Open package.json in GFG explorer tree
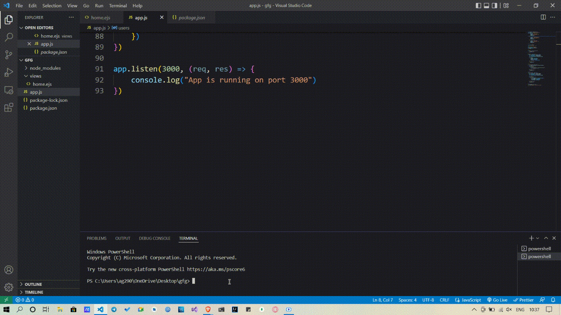561x315 pixels. pos(49,108)
